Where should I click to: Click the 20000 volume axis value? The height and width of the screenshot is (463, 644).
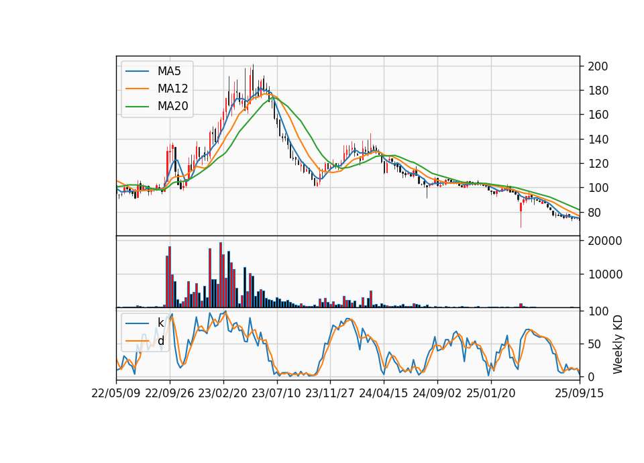coord(605,241)
